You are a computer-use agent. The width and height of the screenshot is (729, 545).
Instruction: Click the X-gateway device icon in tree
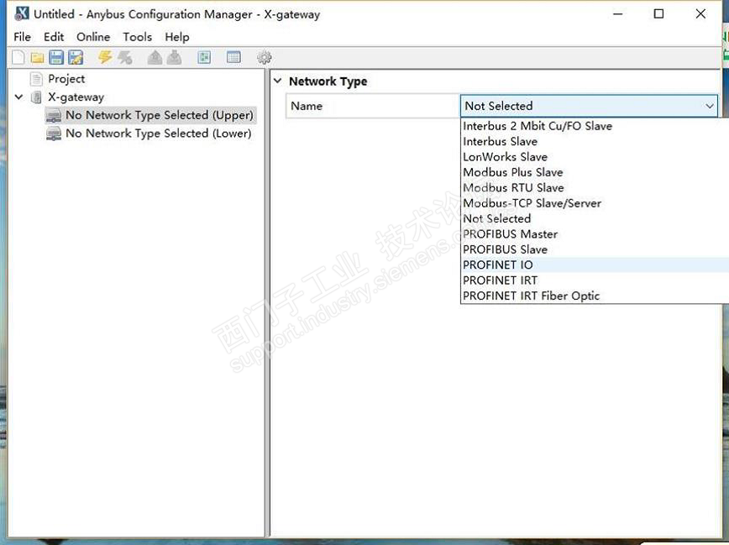[x=36, y=97]
